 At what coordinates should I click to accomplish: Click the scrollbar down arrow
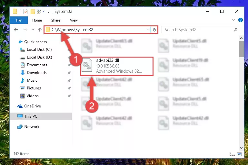(x=241, y=148)
